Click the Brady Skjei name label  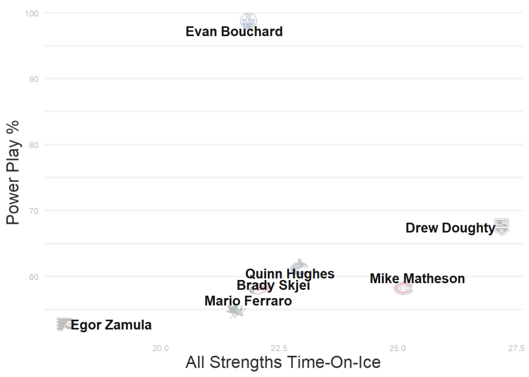(x=273, y=286)
